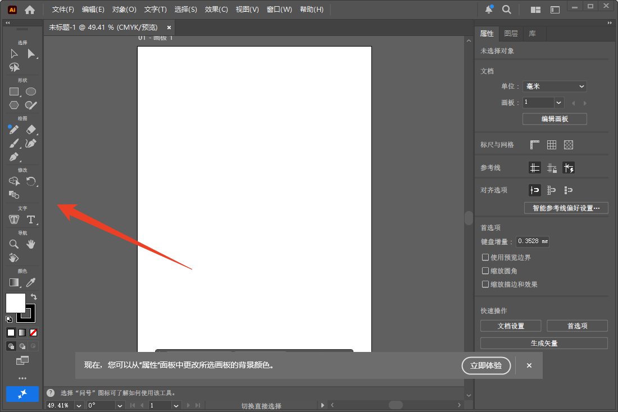Select the Direct Selection tool
This screenshot has width=618, height=412.
tap(31, 54)
